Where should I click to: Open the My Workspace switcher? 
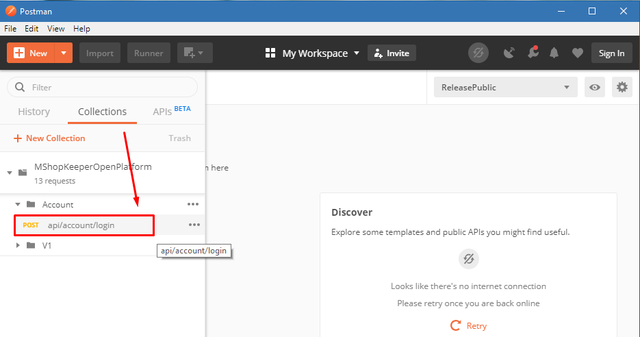click(312, 53)
